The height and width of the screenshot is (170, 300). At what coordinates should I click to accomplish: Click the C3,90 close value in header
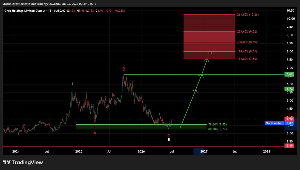tap(100, 11)
